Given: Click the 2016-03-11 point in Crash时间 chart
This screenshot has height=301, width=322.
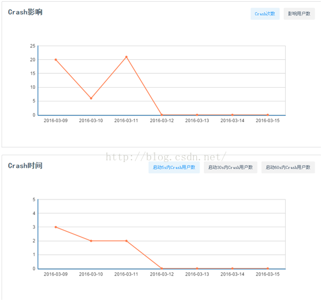Looking at the screenshot, I should pyautogui.click(x=126, y=241).
